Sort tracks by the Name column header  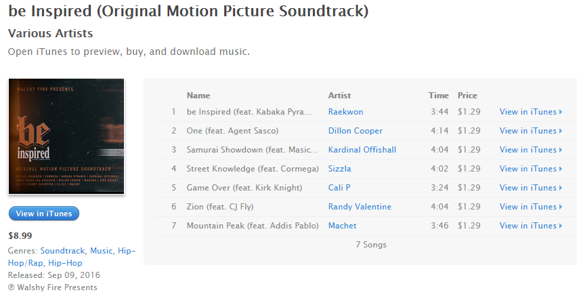(x=198, y=96)
